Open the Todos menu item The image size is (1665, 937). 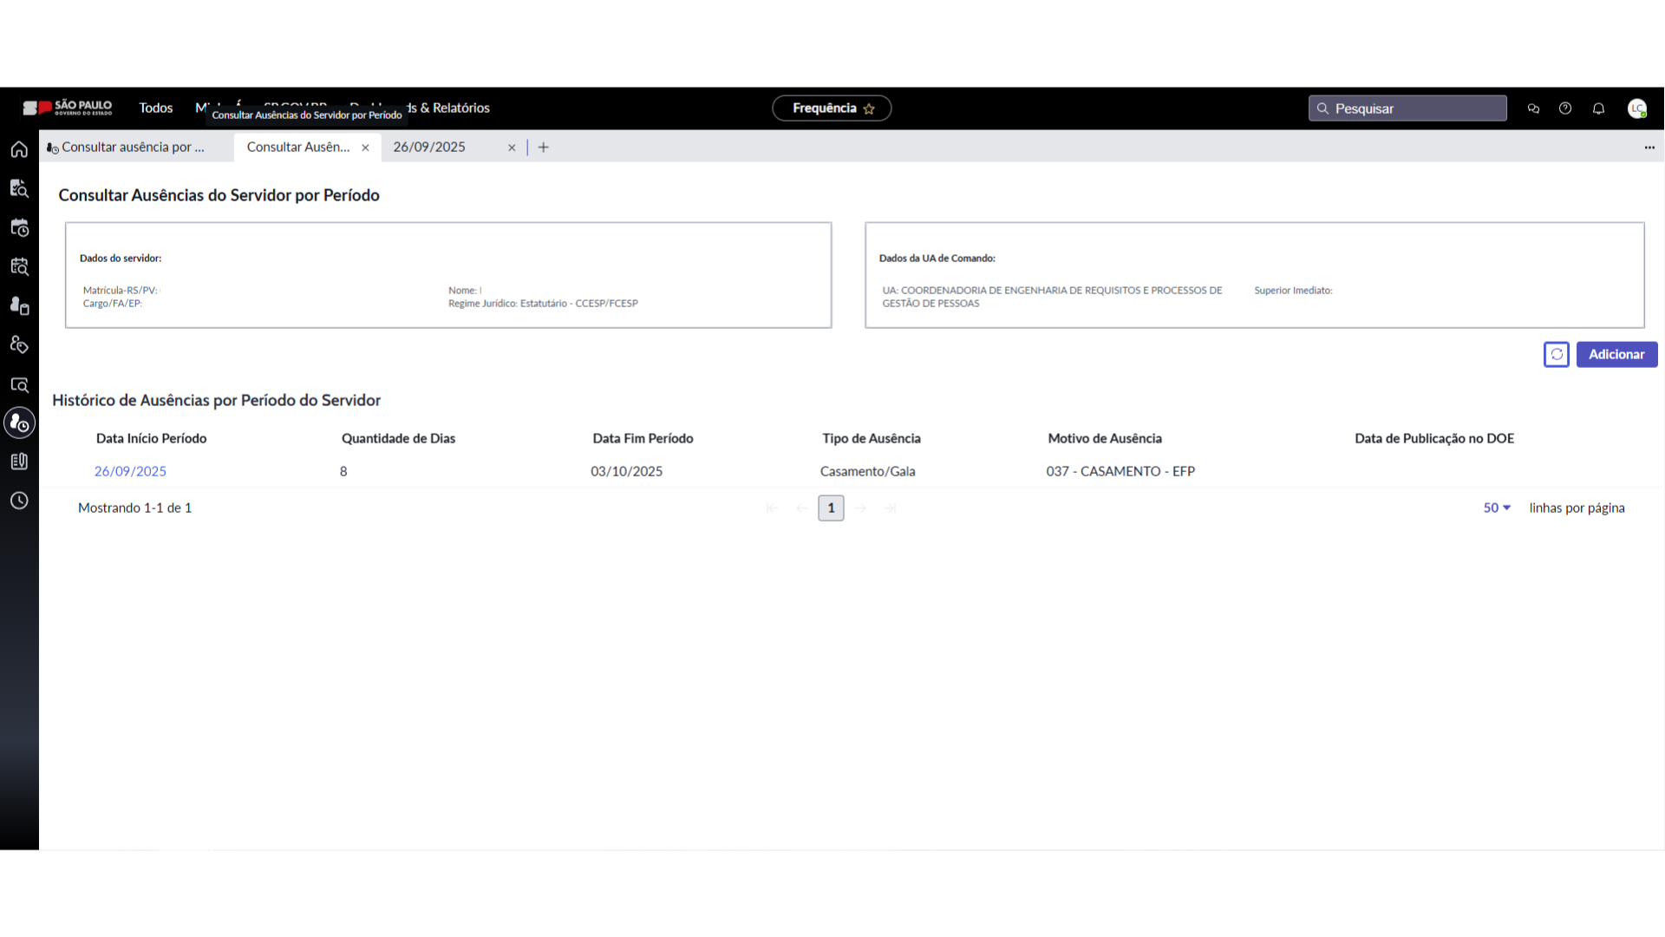pos(156,108)
